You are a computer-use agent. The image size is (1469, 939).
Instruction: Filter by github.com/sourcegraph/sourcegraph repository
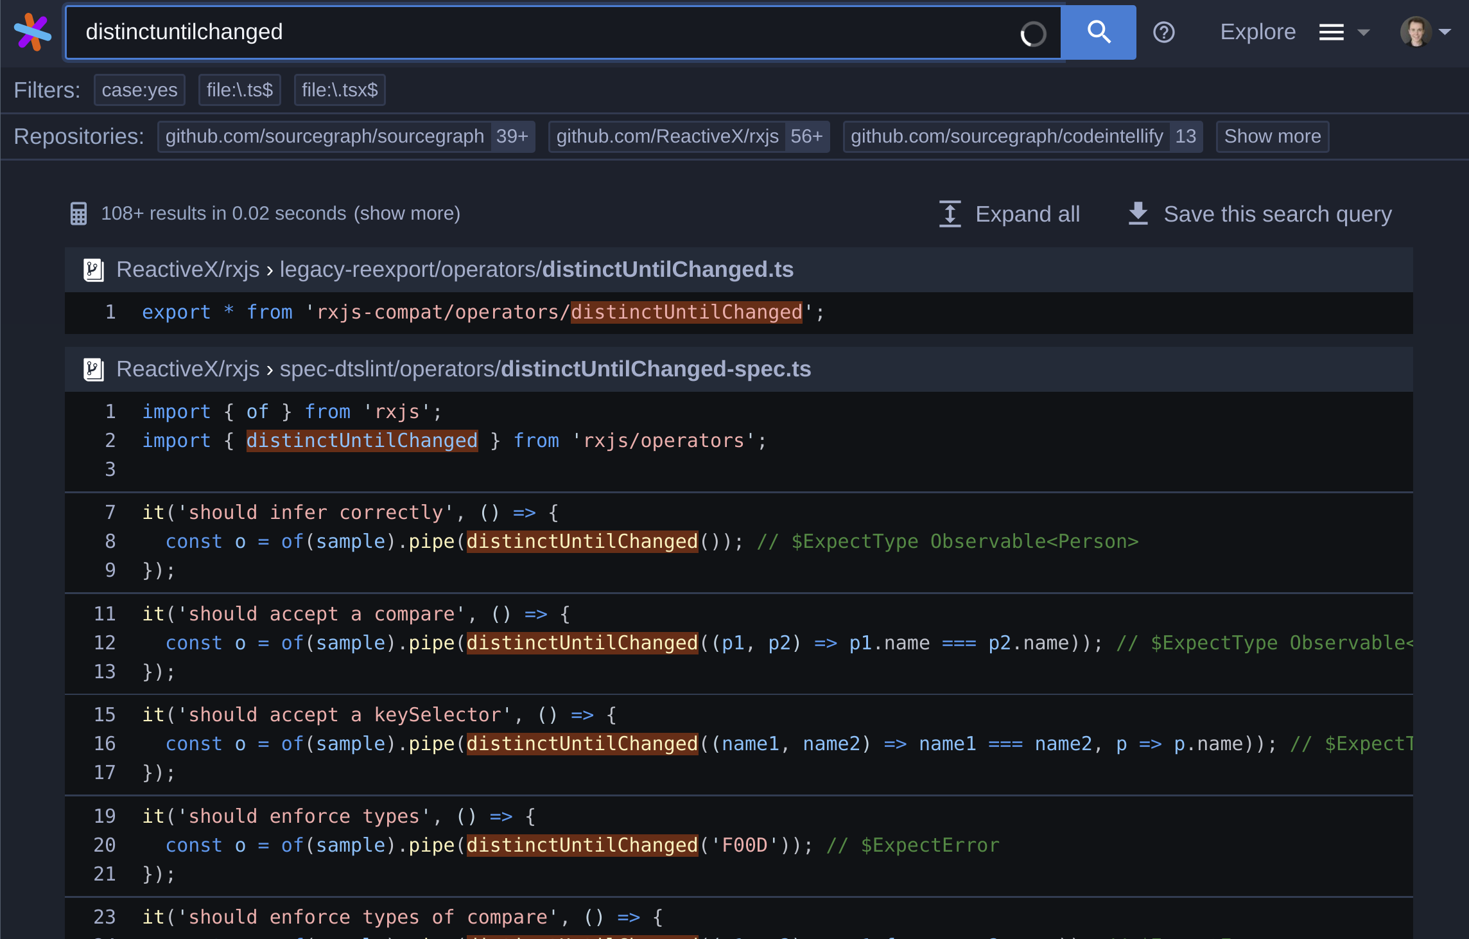(x=346, y=137)
